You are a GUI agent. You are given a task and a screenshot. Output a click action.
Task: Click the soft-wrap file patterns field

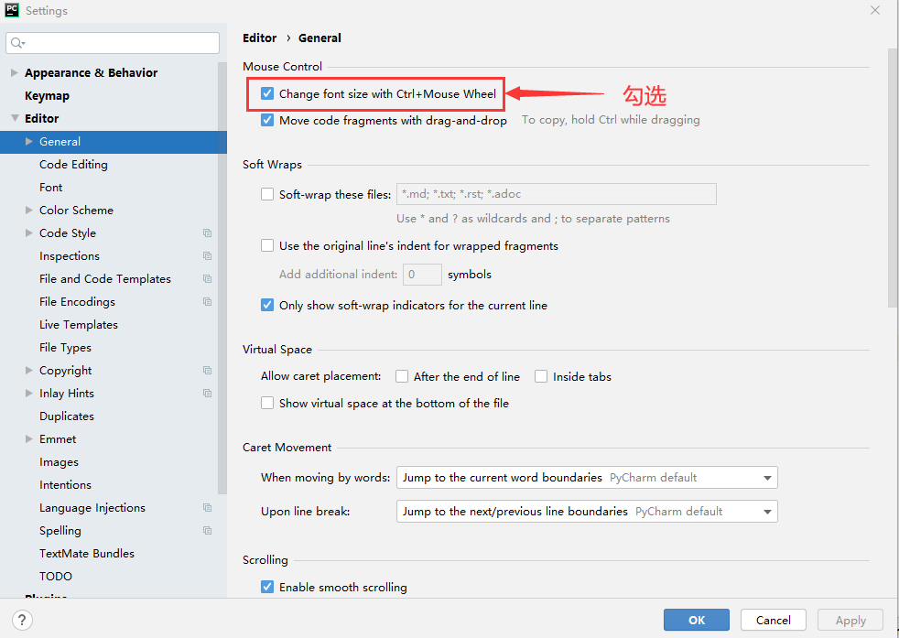tap(556, 194)
